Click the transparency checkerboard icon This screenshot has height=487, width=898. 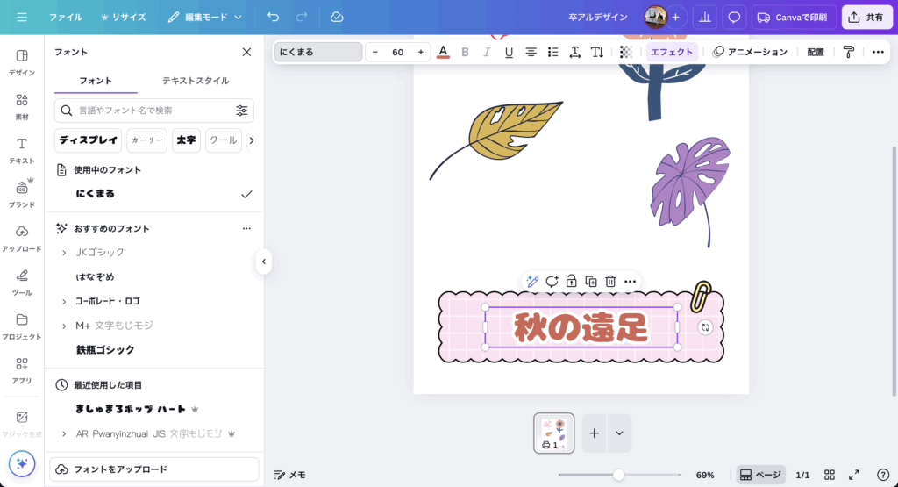point(625,52)
